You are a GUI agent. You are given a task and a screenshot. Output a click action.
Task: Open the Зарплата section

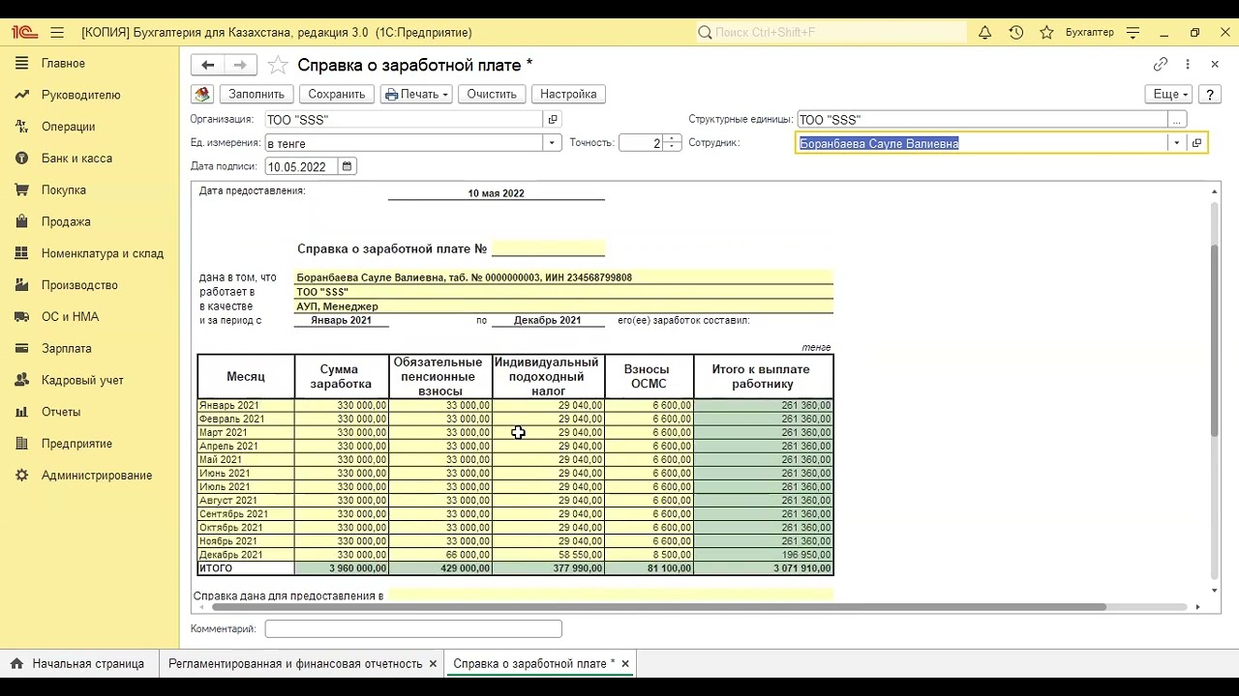pos(67,348)
